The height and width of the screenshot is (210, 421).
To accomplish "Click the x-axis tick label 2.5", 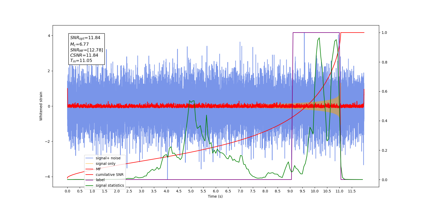I will 129,191.
